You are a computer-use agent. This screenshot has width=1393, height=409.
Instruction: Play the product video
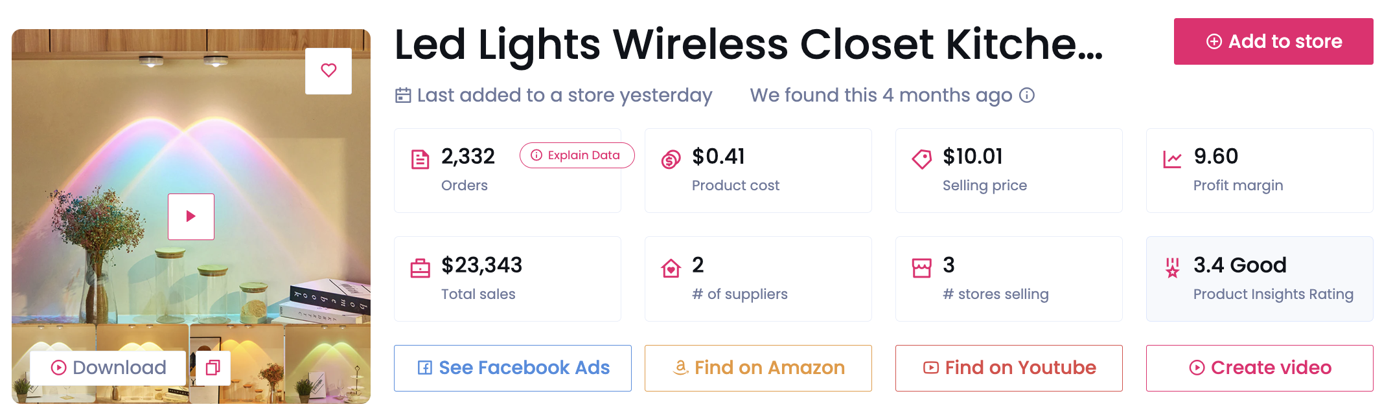(x=190, y=216)
